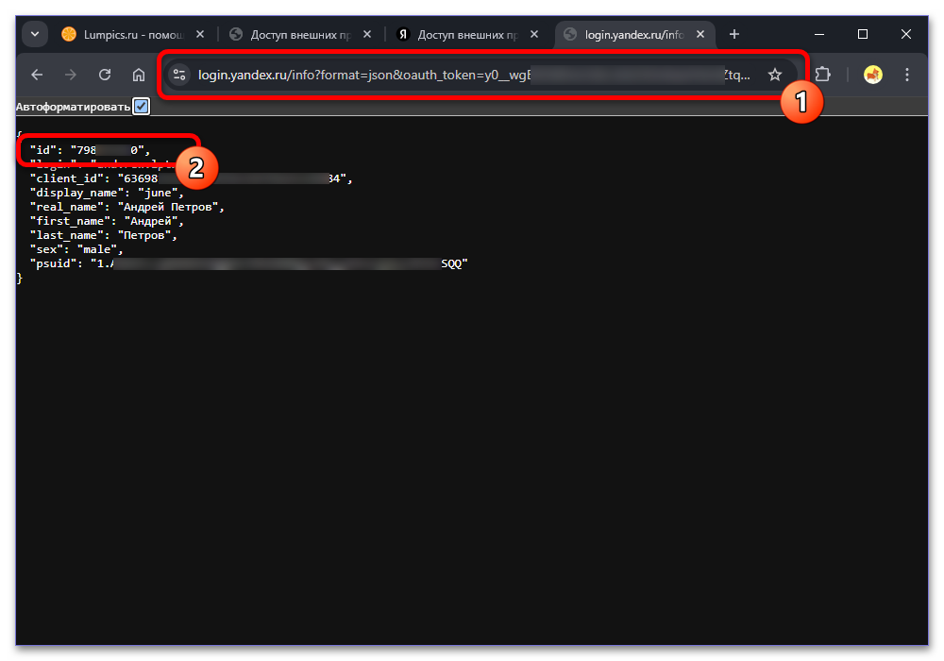
Task: Click the "sex": "male" line
Action: [76, 249]
